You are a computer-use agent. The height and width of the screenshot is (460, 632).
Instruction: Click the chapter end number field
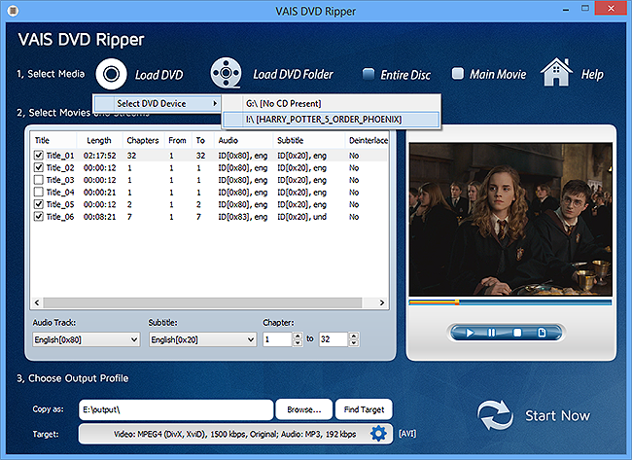pos(334,339)
